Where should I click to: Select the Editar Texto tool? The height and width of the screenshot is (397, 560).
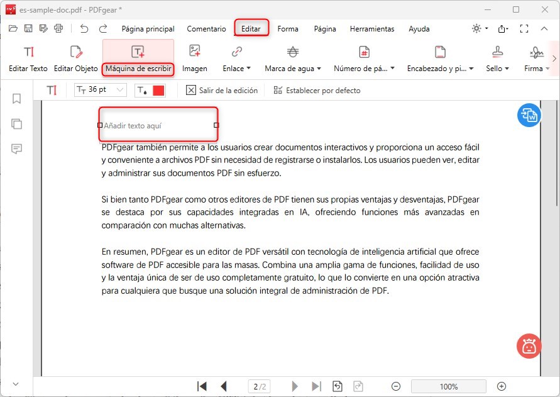(x=28, y=59)
